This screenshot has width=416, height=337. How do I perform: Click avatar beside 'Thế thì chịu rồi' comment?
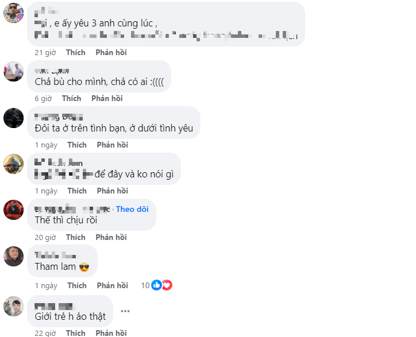tap(13, 210)
